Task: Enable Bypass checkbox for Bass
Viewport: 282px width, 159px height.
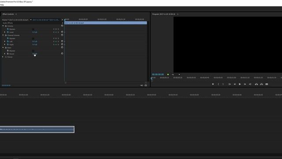Action: point(33,51)
